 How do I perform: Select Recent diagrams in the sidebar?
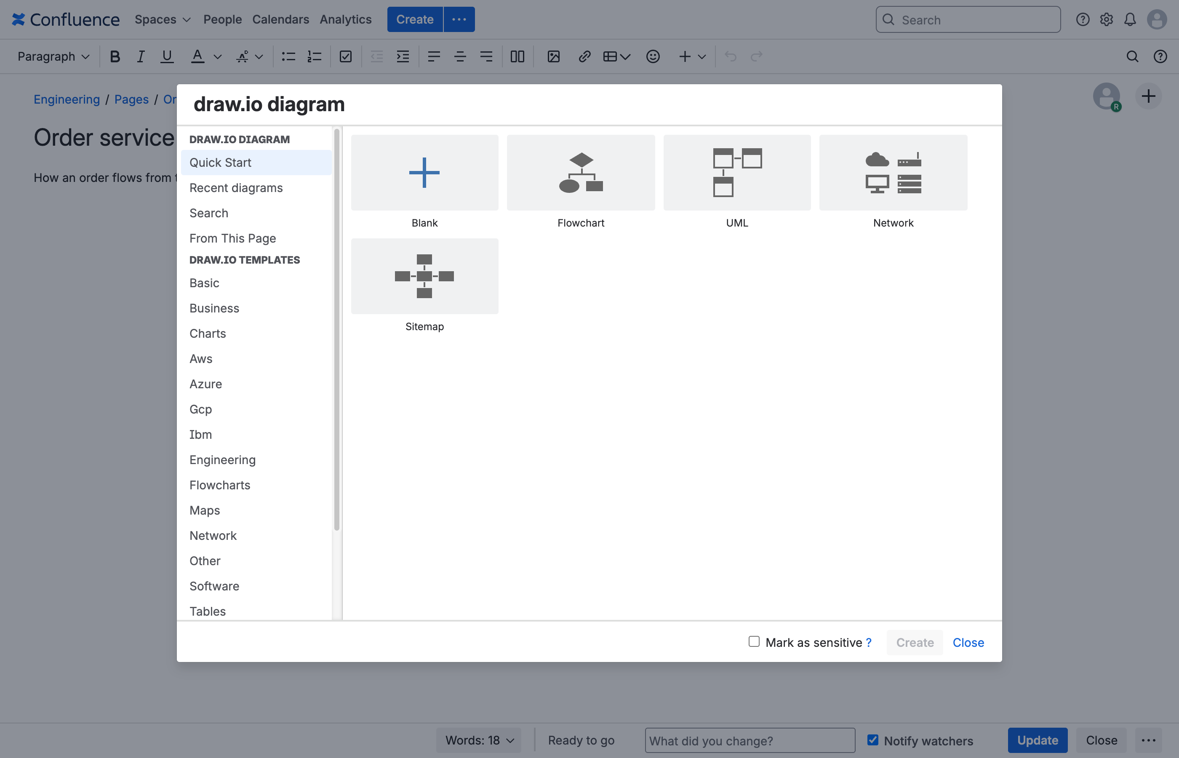point(256,187)
